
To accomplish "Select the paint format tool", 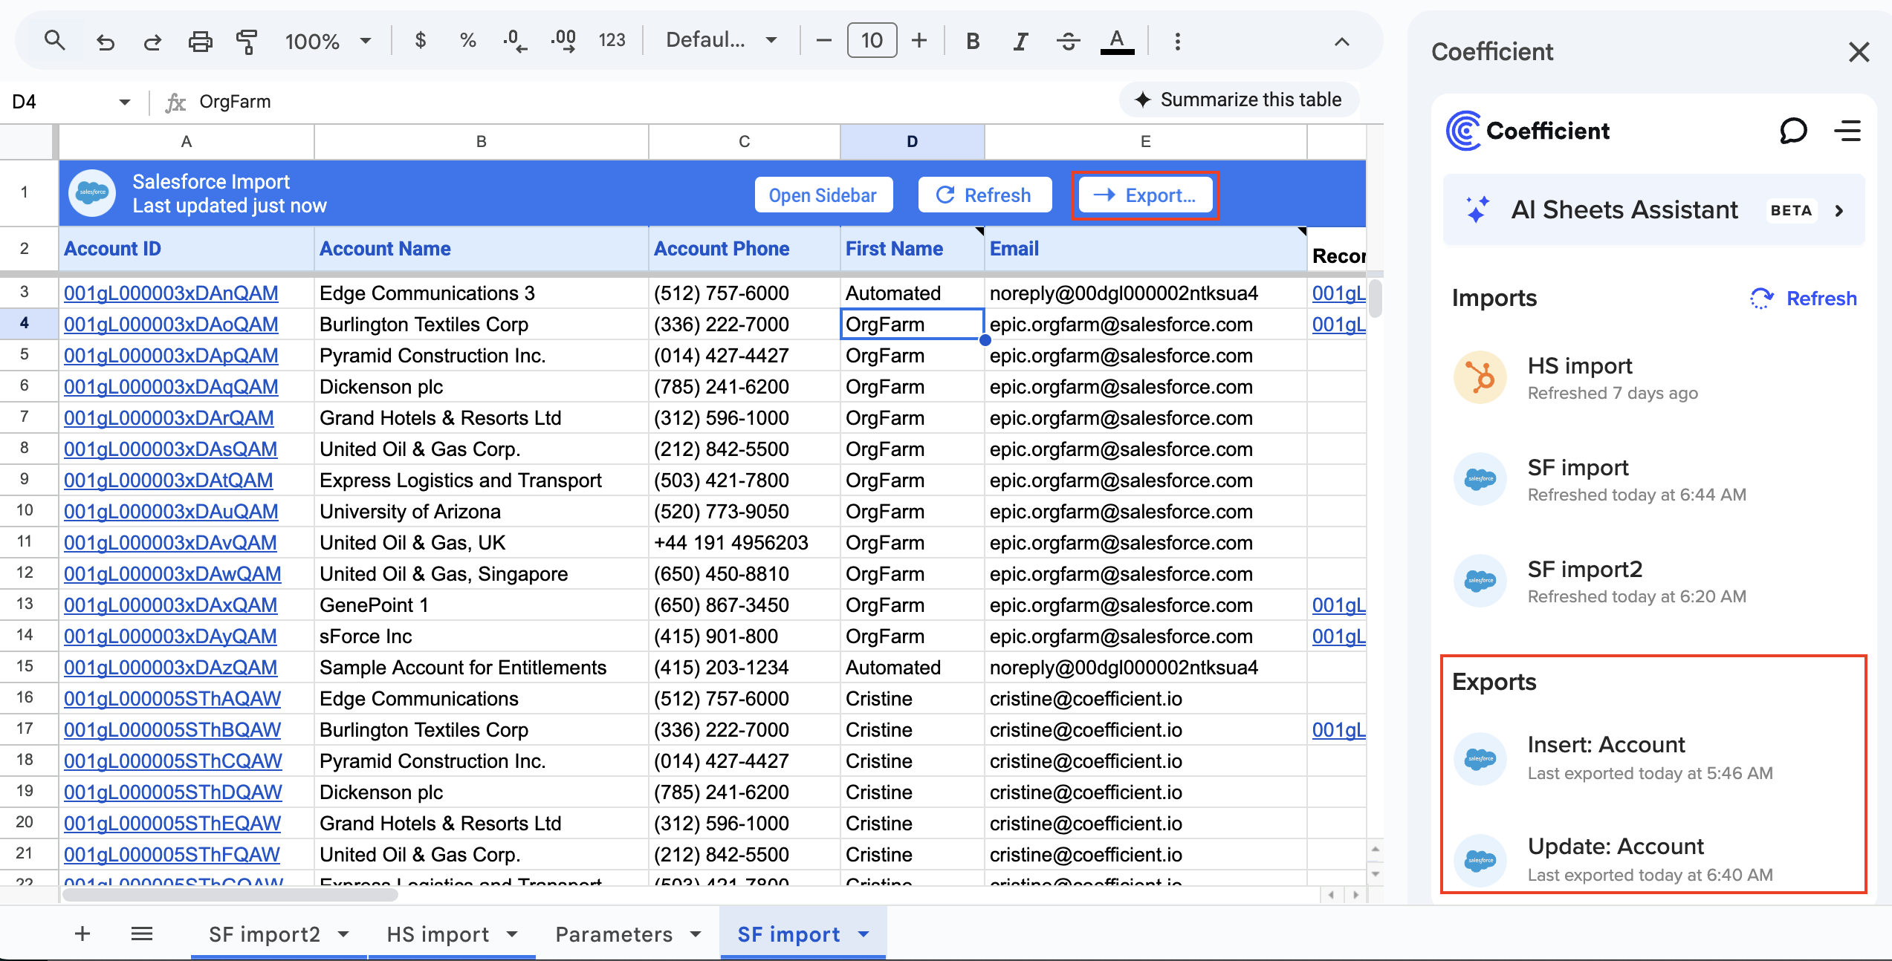I will pyautogui.click(x=247, y=41).
